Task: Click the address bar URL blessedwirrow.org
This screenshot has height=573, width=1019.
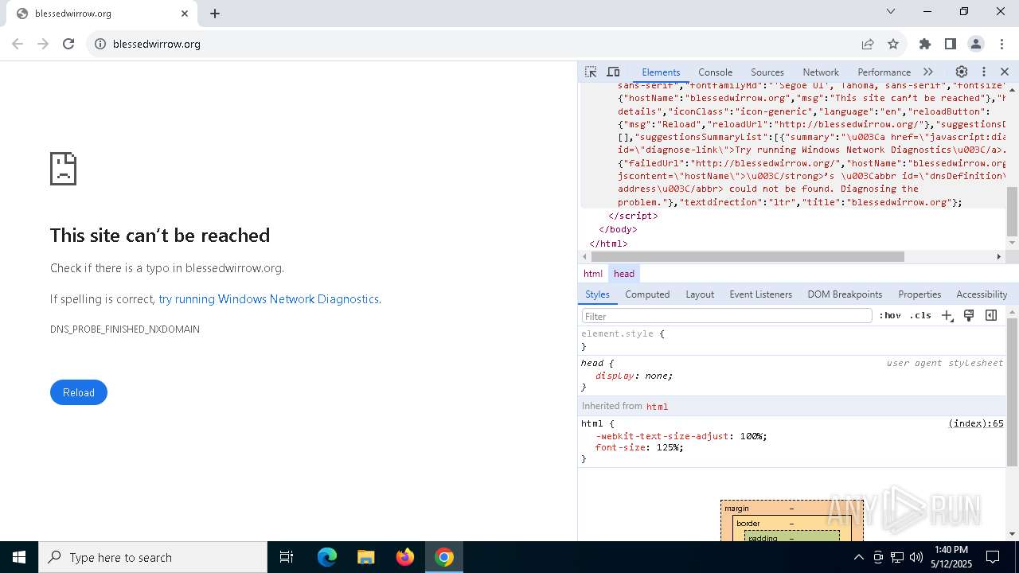Action: coord(157,44)
